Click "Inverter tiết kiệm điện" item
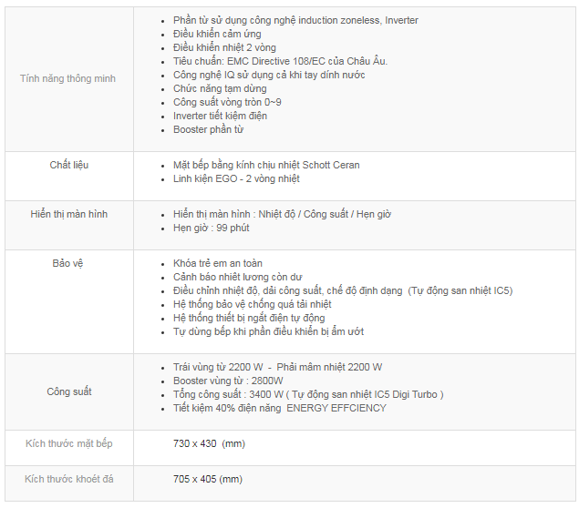 click(220, 116)
